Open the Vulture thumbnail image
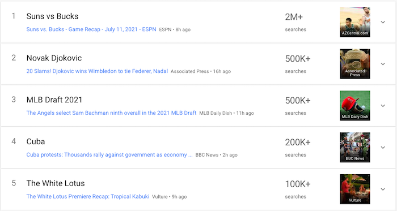Image resolution: width=397 pixels, height=211 pixels. coord(355,189)
